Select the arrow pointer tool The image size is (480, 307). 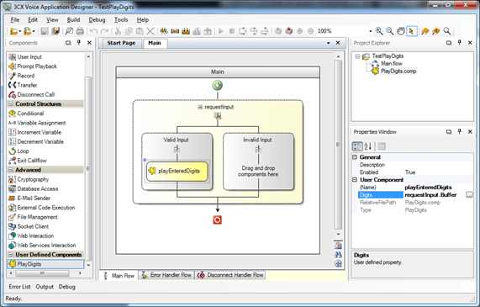coord(411,31)
